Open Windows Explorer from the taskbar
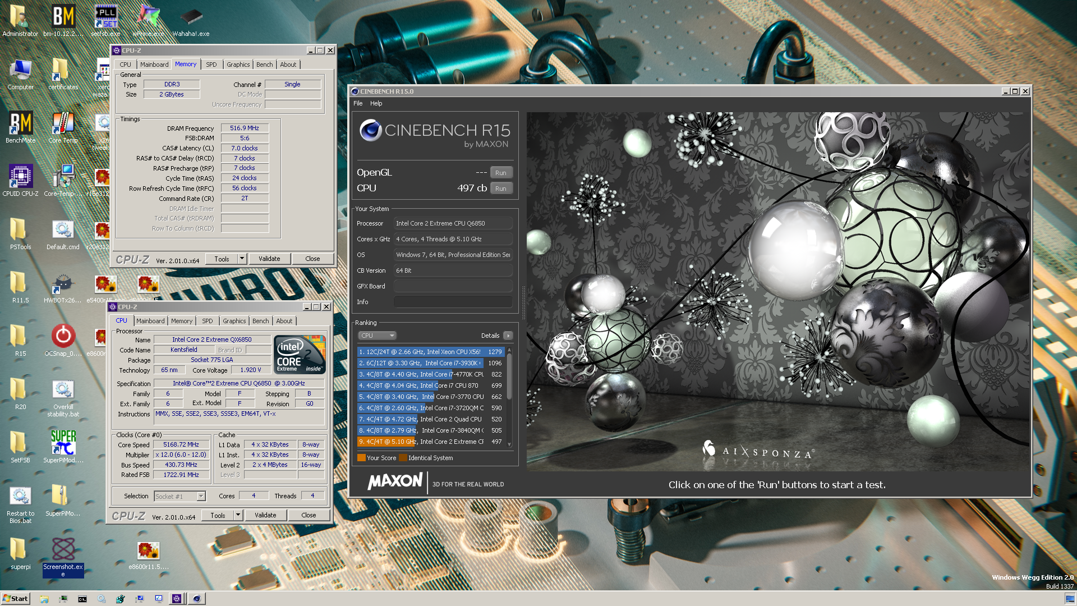Screen dimensions: 1077x606 (x=44, y=599)
